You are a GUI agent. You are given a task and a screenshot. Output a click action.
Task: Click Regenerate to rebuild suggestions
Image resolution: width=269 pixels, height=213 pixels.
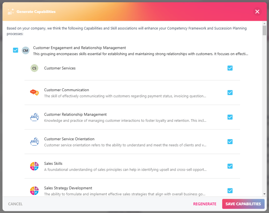[204, 204]
